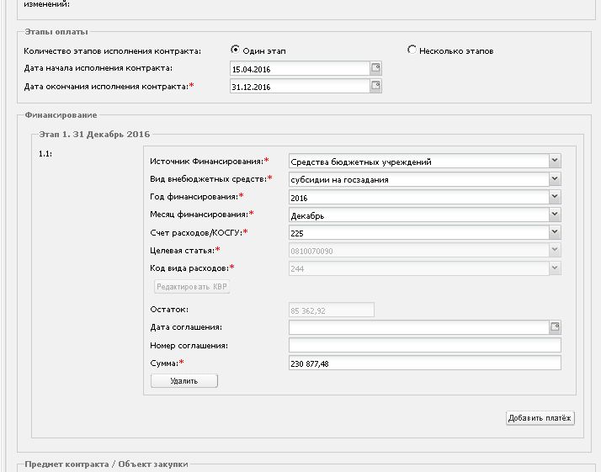Open calendar for Дата соглашения field
Image resolution: width=601 pixels, height=472 pixels.
[555, 326]
